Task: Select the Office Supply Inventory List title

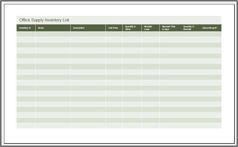Action: coord(44,20)
